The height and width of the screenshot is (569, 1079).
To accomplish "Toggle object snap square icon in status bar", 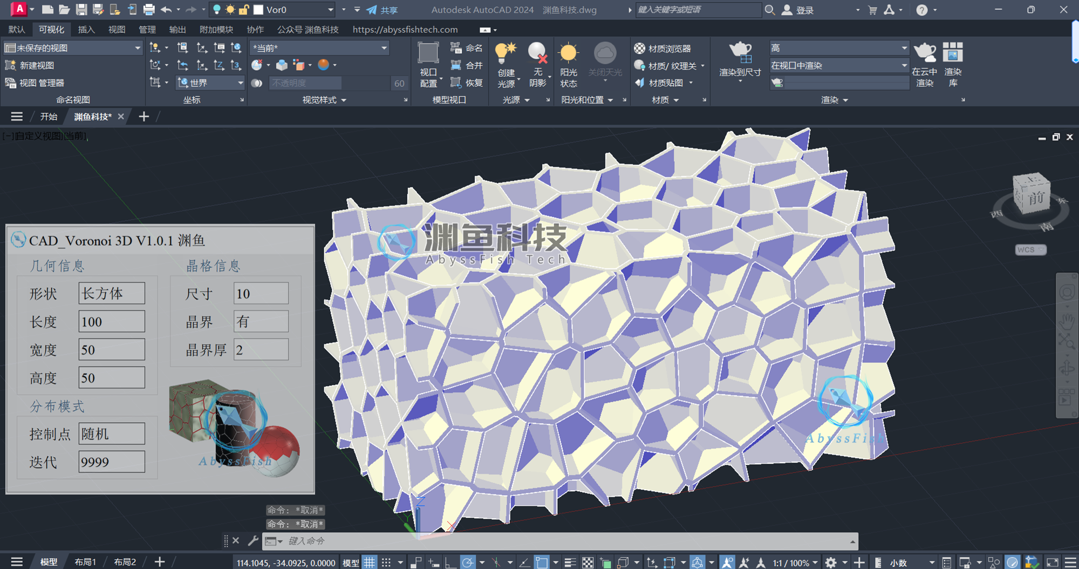I will 541,562.
